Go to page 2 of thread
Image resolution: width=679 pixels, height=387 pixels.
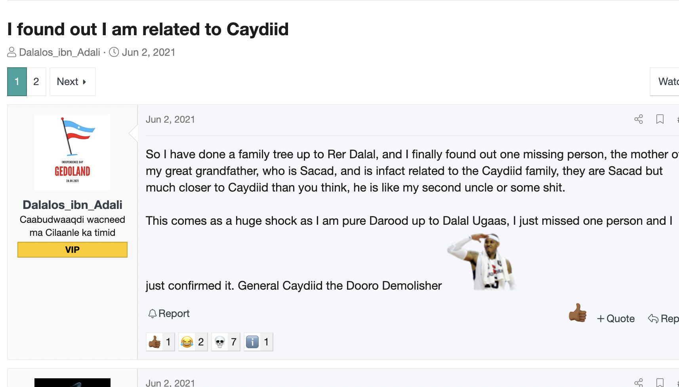tap(36, 82)
